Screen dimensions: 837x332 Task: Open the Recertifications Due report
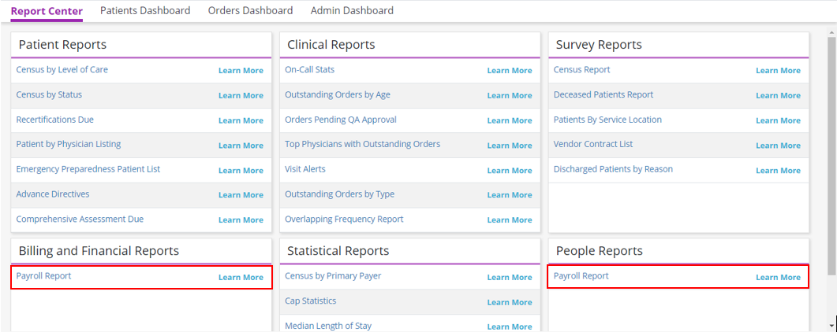point(55,120)
